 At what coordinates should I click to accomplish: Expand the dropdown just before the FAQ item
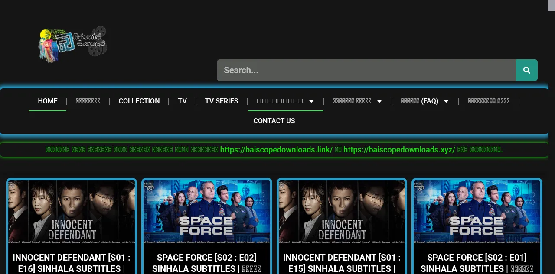357,101
